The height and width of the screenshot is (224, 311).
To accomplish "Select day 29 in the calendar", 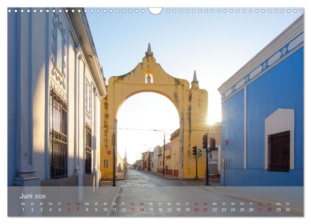I will pyautogui.click(x=279, y=210).
